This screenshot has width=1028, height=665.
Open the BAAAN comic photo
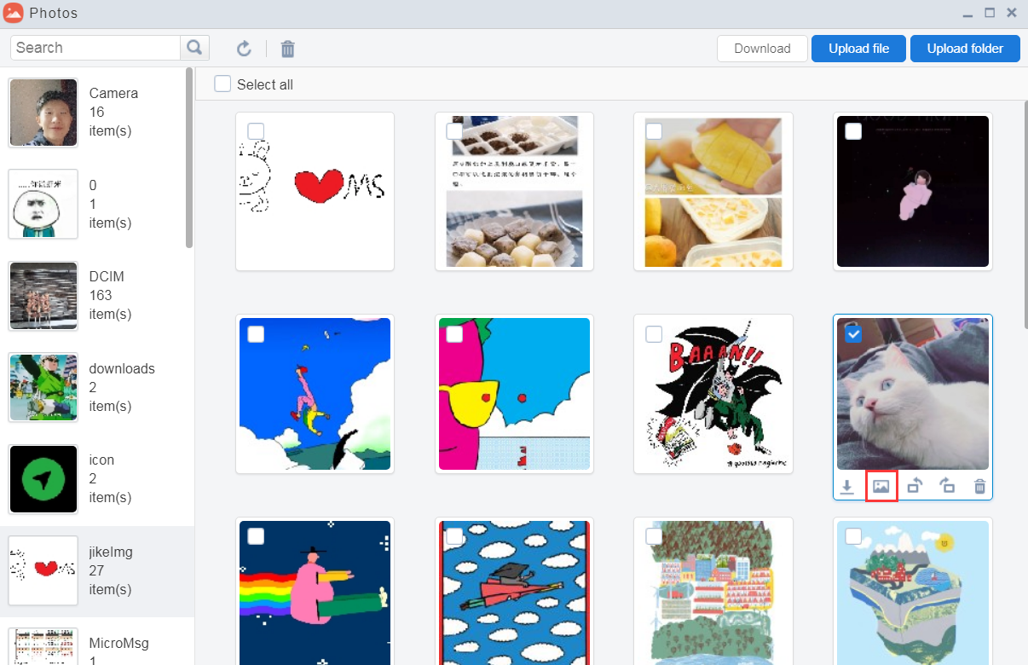pyautogui.click(x=713, y=394)
